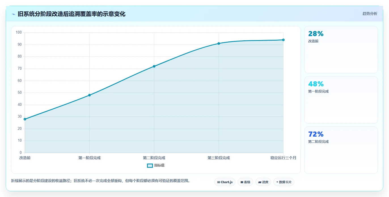
Task: Click the 趋势分析 label in header
Action: pos(370,14)
